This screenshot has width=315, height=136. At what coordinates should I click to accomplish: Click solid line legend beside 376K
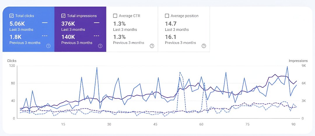97,22
